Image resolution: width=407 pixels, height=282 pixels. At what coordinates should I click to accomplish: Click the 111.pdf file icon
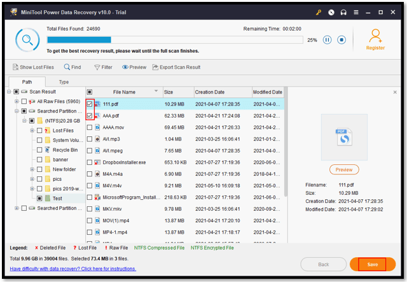(97, 104)
